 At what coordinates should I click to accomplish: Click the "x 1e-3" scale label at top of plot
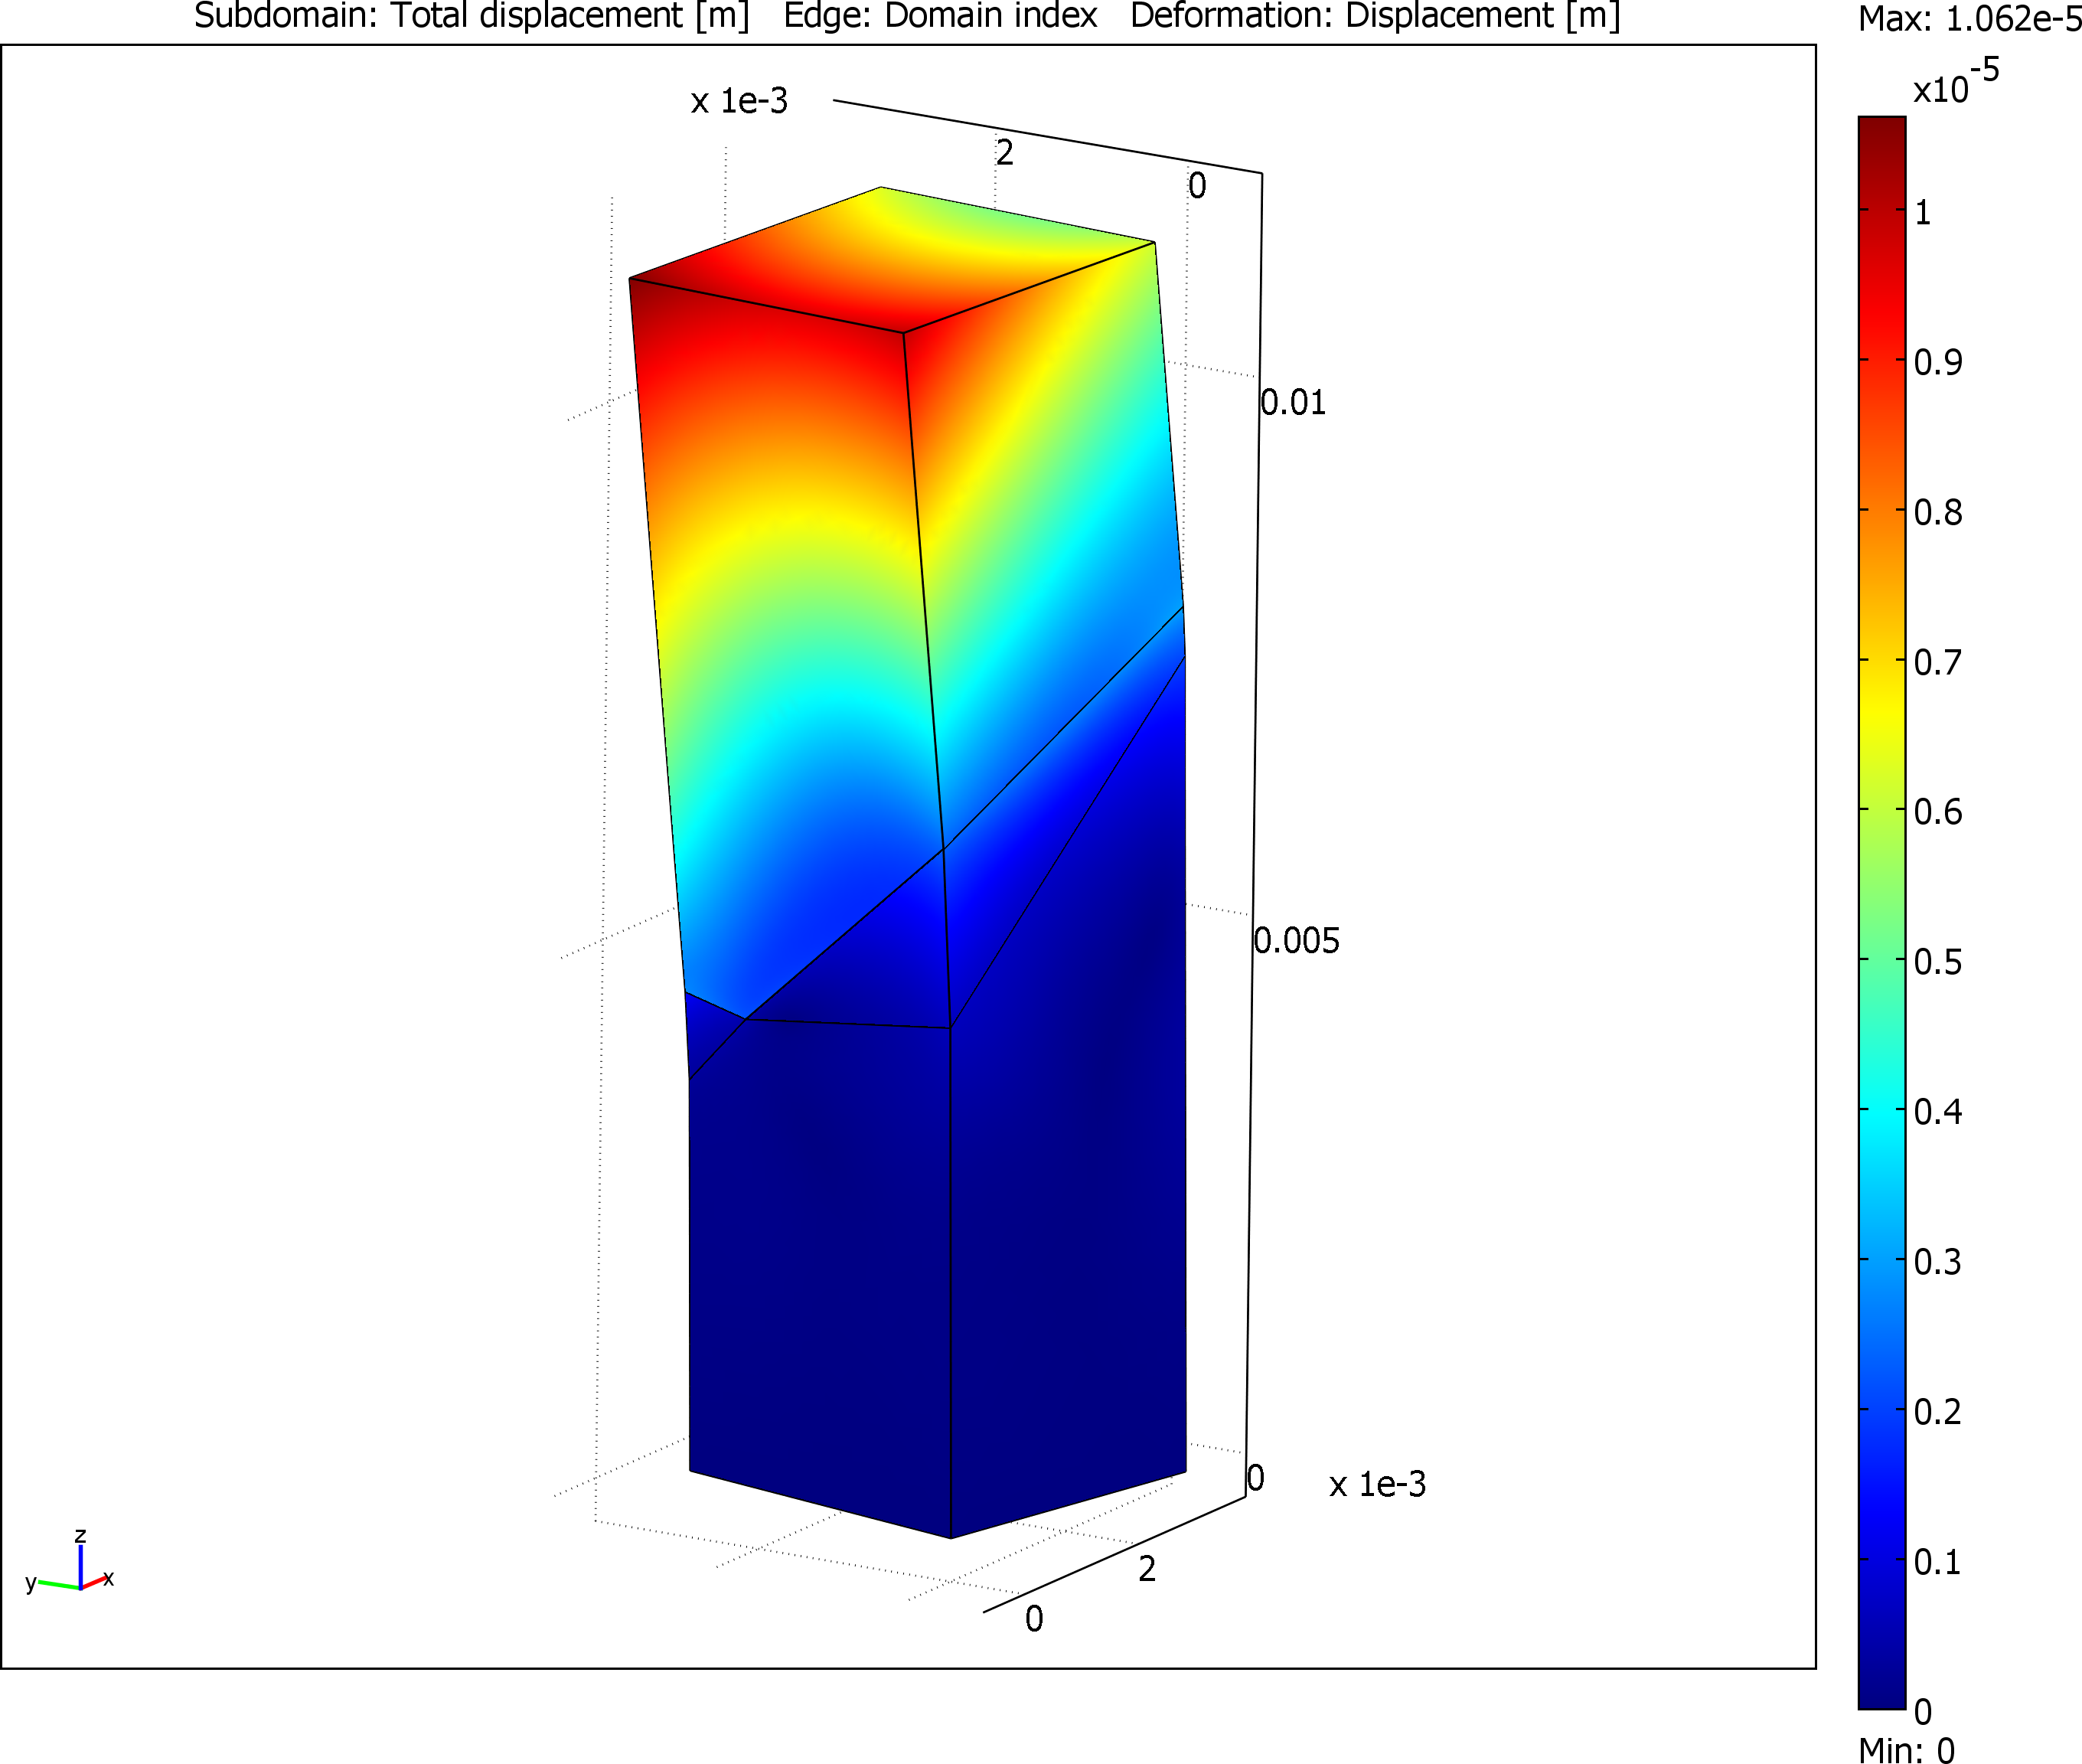click(739, 101)
